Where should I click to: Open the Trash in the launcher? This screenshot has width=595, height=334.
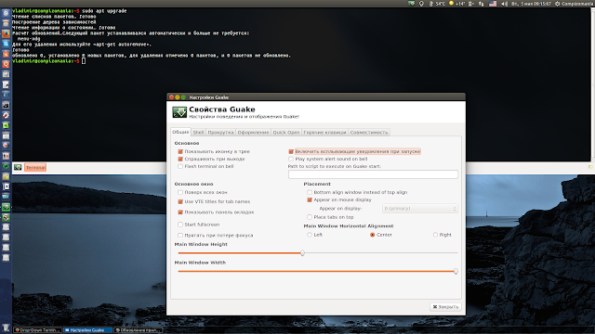[6, 328]
